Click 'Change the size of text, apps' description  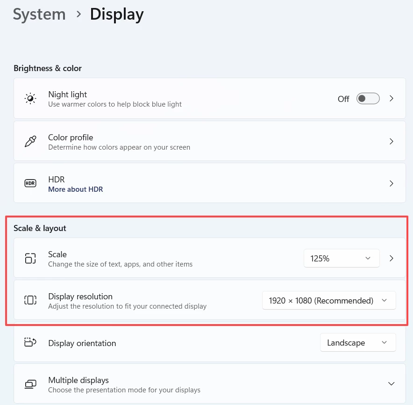click(121, 264)
